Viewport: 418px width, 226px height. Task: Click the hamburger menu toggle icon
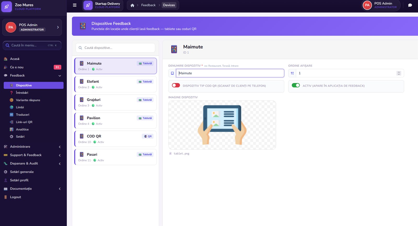pyautogui.click(x=75, y=5)
